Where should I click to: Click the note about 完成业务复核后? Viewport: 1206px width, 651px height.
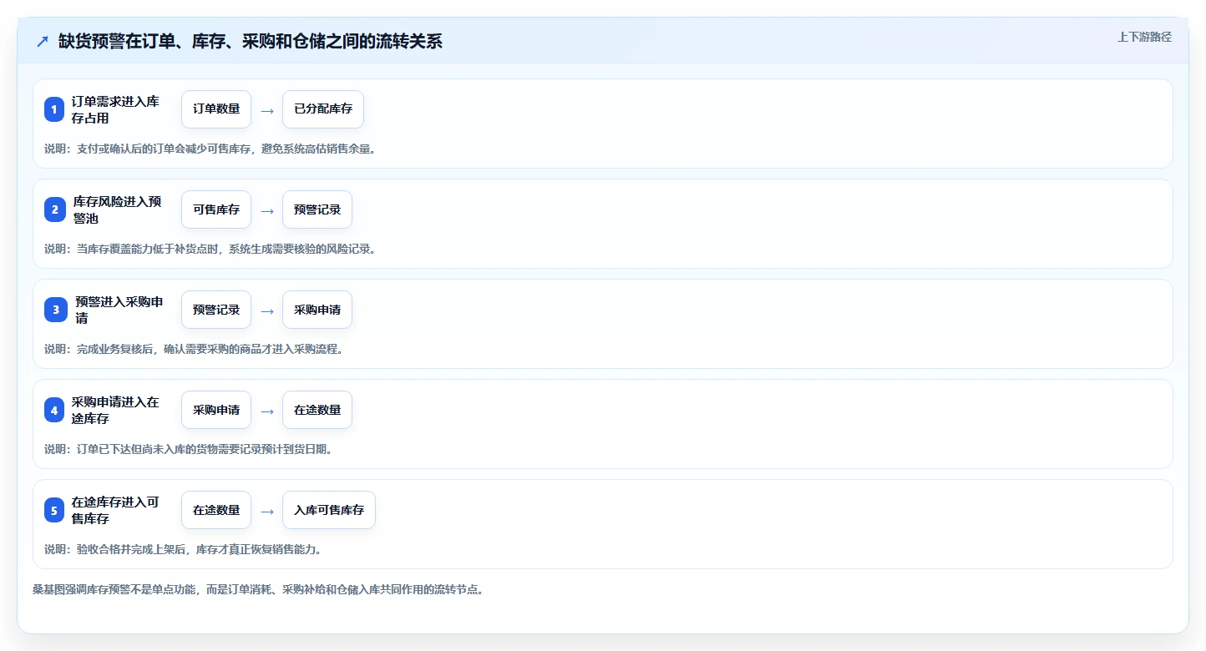click(194, 349)
